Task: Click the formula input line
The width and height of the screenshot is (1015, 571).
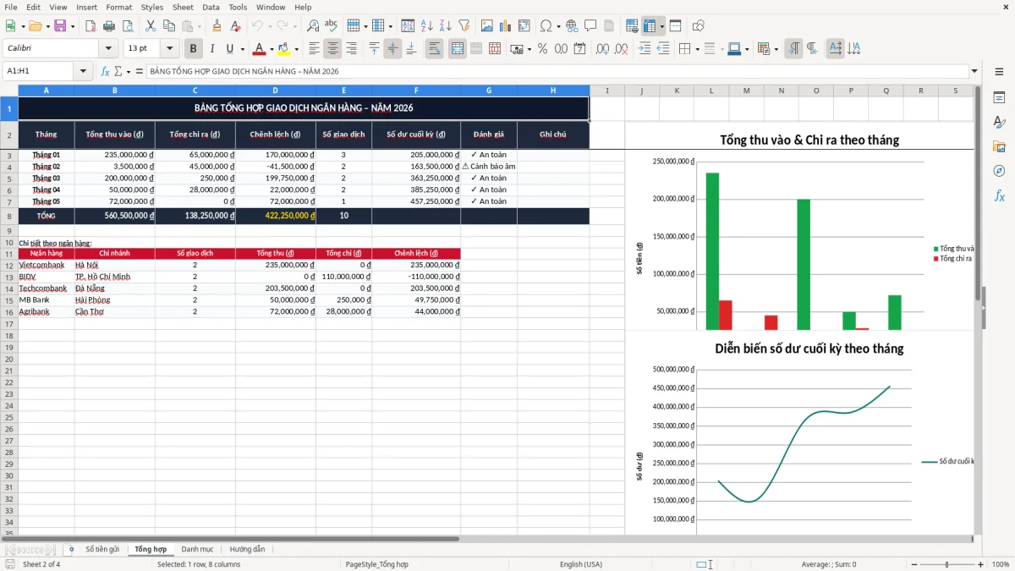Action: click(x=557, y=71)
